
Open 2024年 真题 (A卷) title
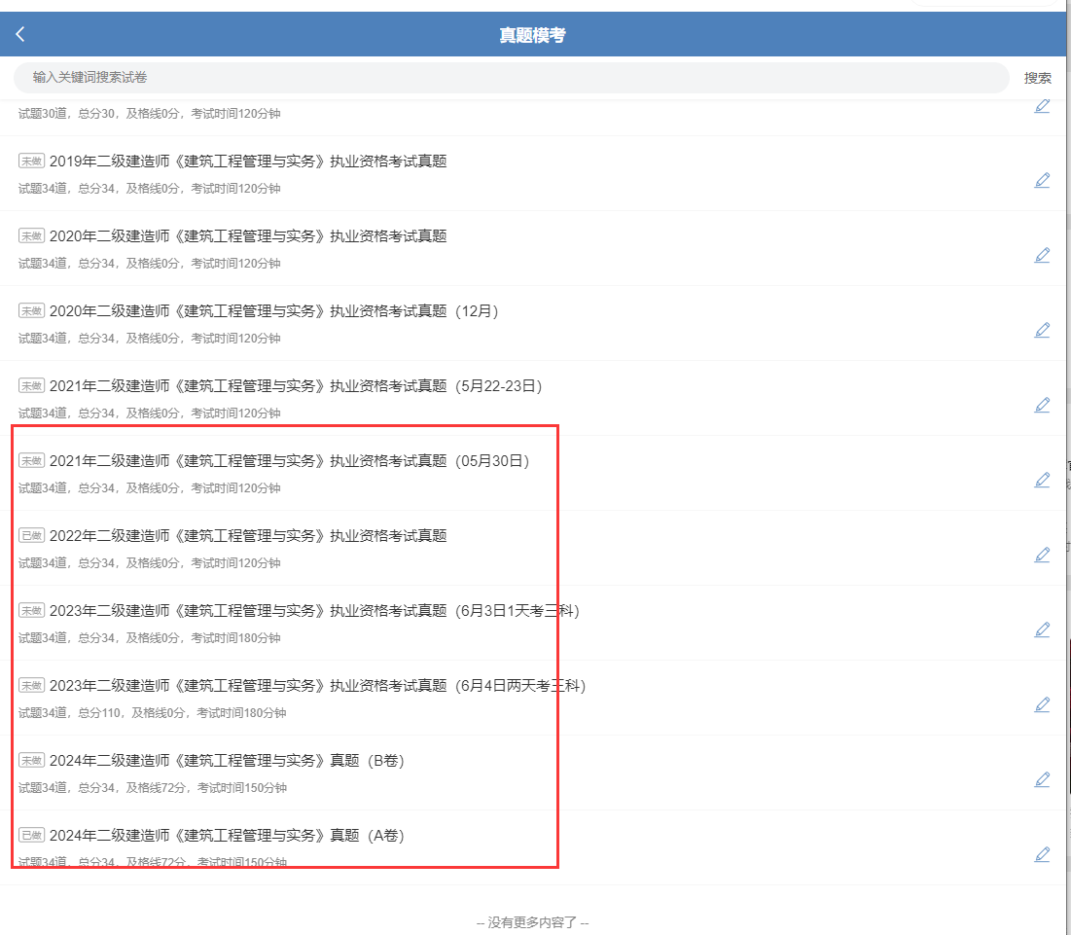point(227,836)
